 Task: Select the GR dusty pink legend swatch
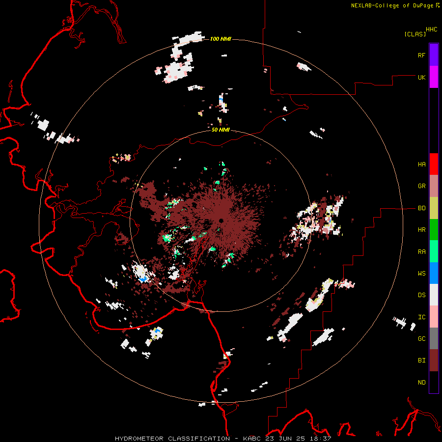434,186
